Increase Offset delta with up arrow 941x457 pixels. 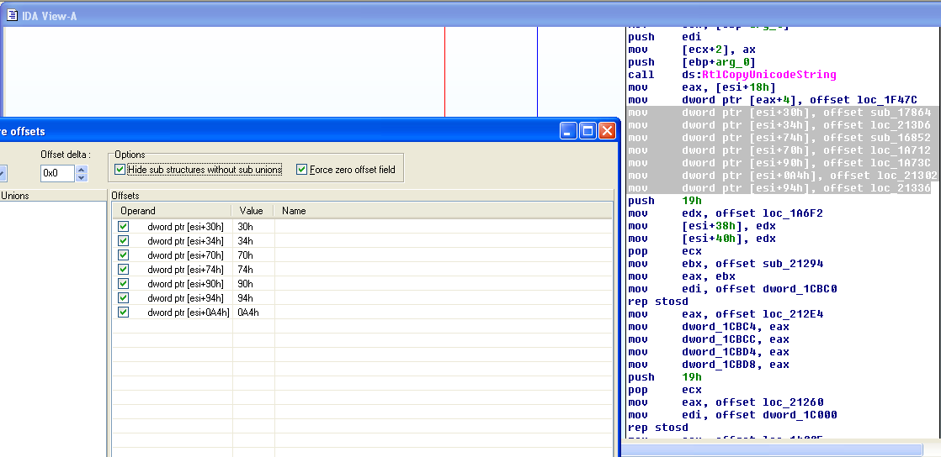point(82,169)
